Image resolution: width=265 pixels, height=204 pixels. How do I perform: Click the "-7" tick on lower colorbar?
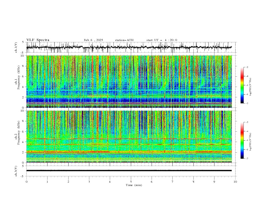click(x=247, y=158)
